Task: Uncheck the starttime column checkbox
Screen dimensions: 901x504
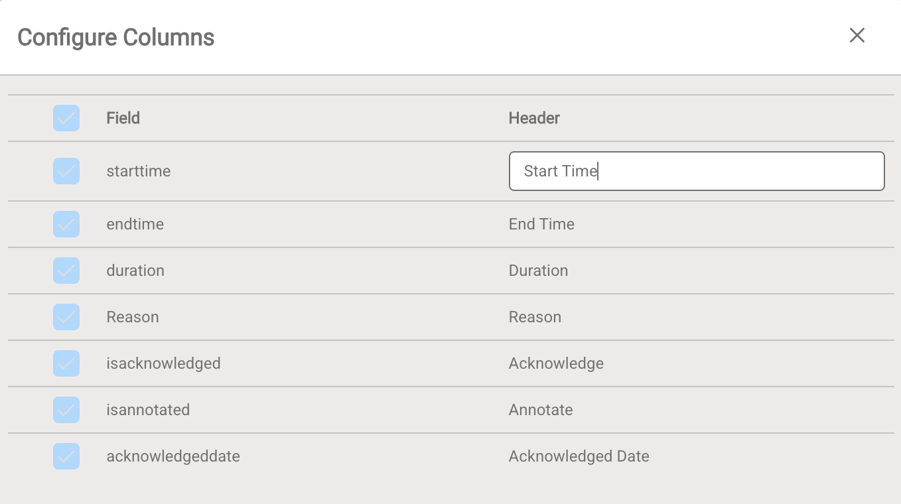Action: pyautogui.click(x=66, y=170)
